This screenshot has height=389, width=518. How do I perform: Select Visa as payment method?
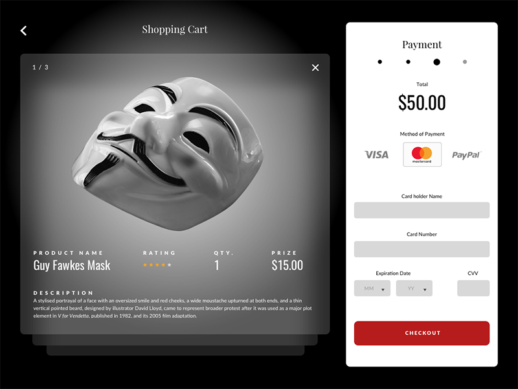[x=376, y=154]
